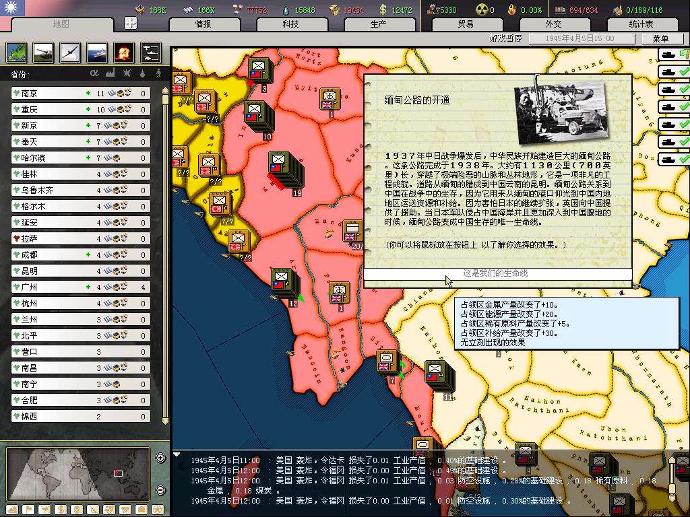Click the world minimap

(78, 474)
